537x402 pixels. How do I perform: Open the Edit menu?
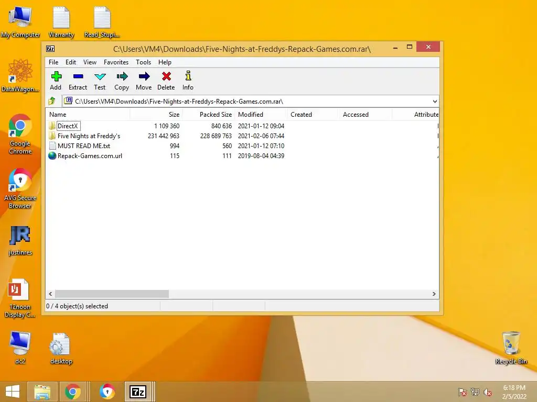(71, 62)
